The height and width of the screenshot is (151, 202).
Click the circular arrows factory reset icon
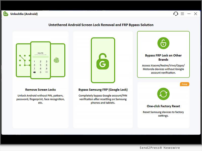click(163, 94)
